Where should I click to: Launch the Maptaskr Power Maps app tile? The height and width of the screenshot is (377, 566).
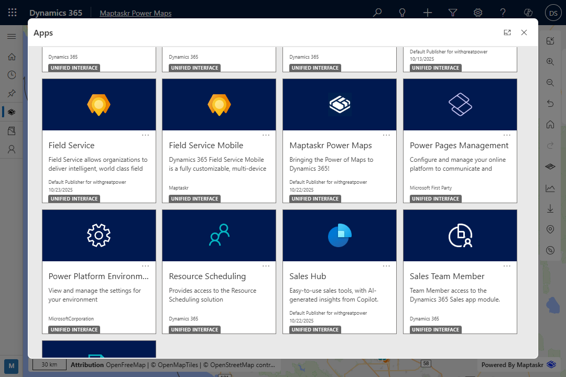pos(340,141)
